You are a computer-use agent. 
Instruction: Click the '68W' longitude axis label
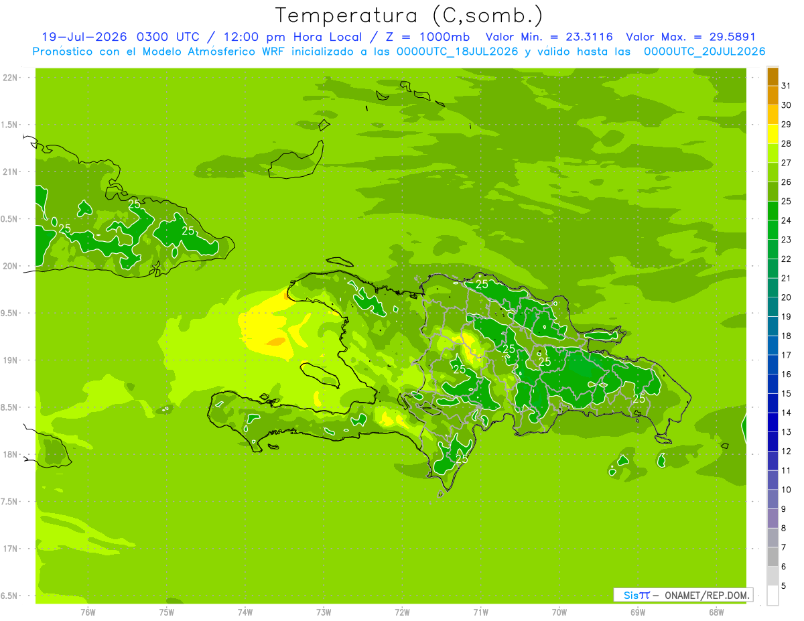pos(716,612)
